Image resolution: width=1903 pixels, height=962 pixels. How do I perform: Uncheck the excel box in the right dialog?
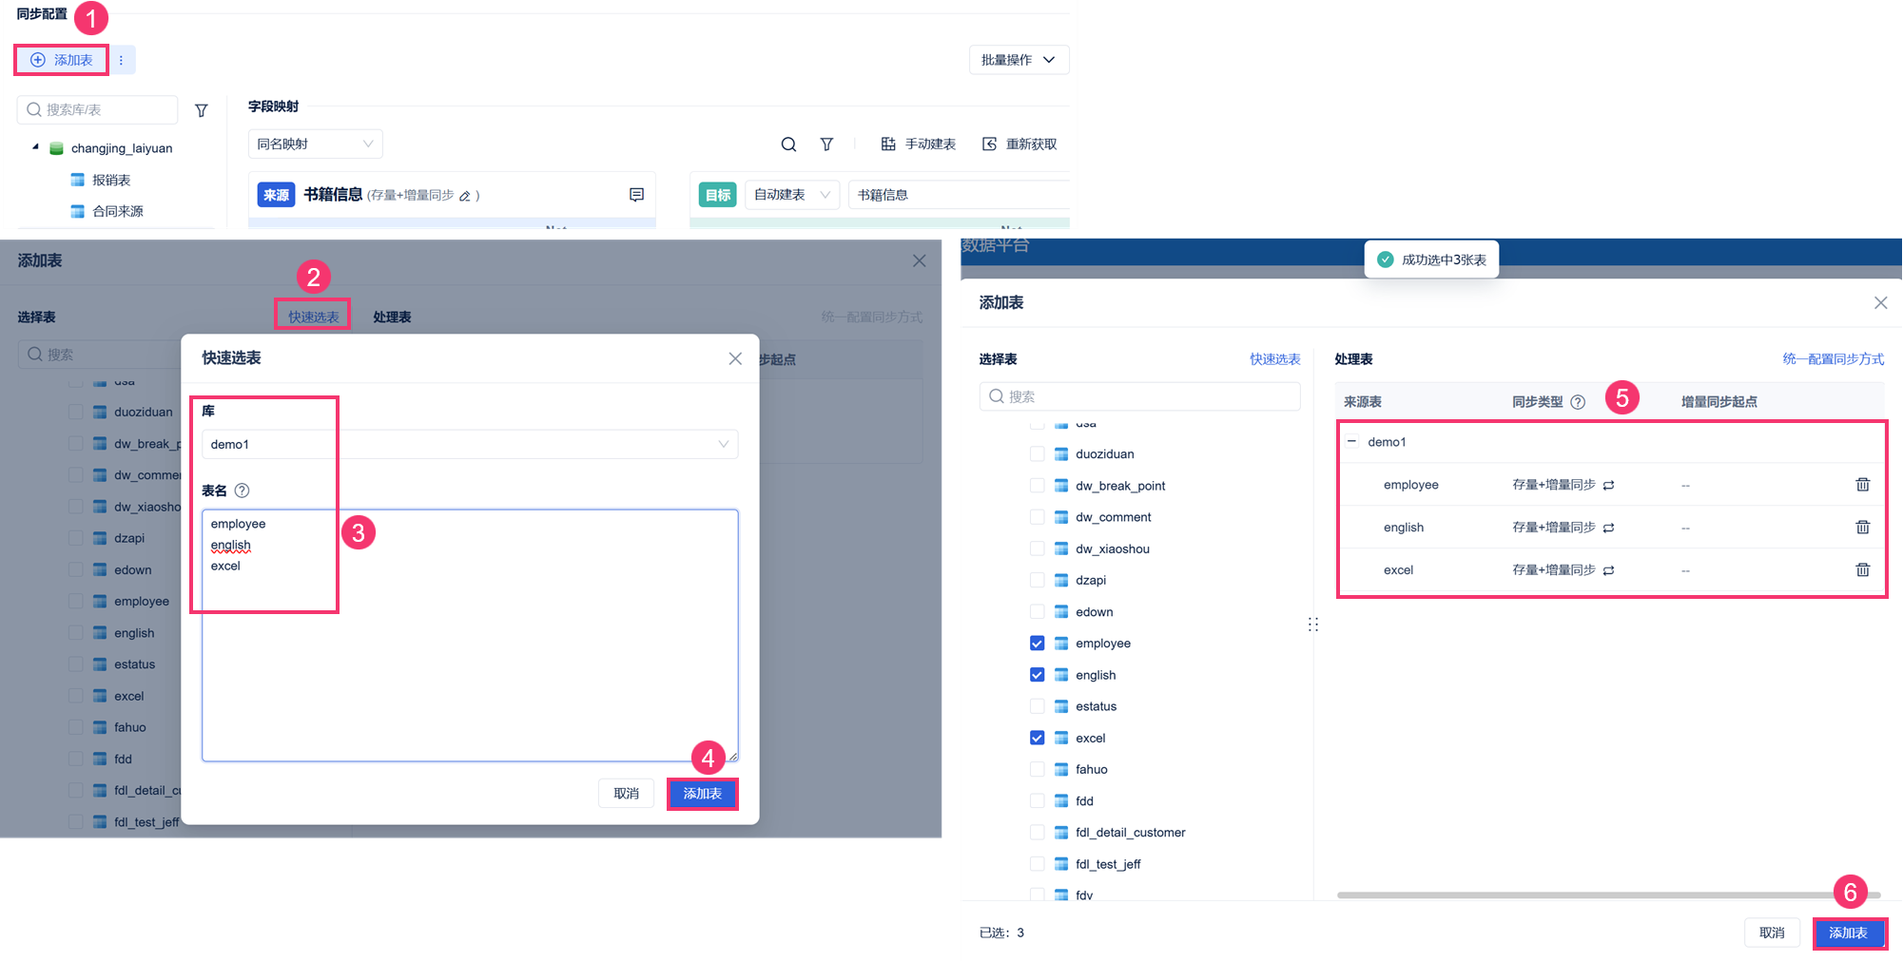1037,738
